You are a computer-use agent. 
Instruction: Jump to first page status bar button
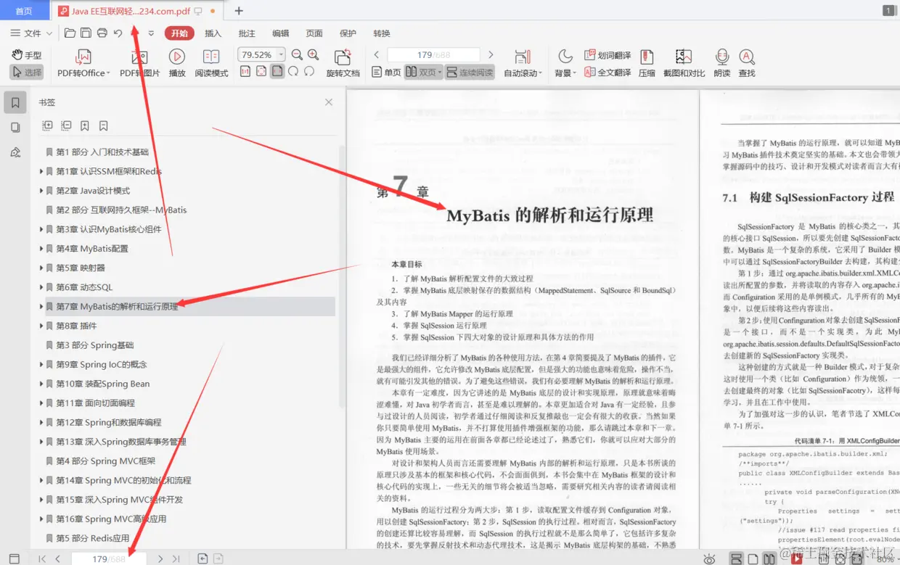pyautogui.click(x=42, y=558)
